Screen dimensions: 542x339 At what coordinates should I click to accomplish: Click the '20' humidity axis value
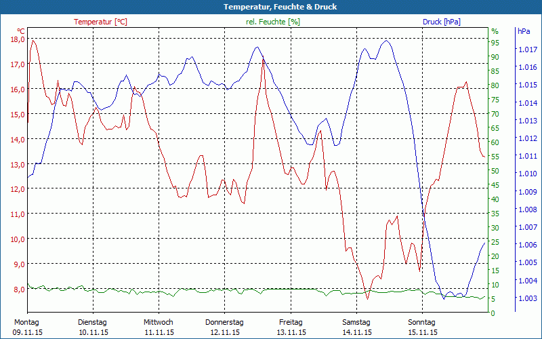(x=495, y=256)
